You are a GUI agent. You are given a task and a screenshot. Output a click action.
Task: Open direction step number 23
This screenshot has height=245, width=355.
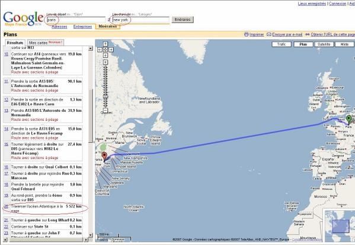coord(6,233)
